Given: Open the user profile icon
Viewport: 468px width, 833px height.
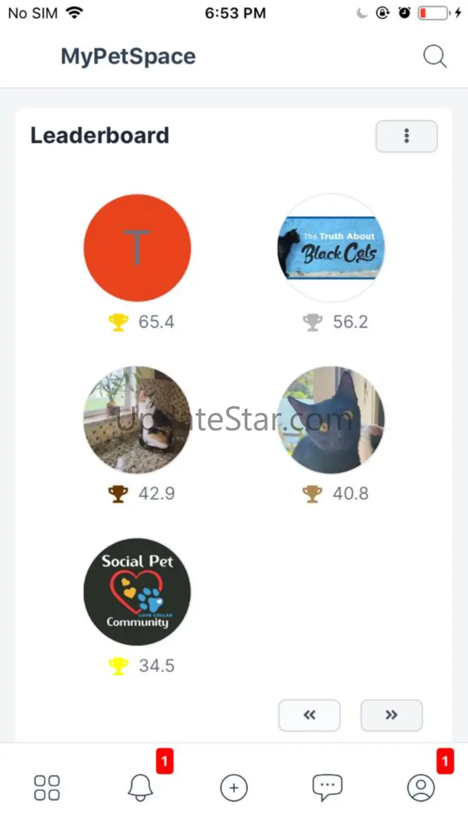Looking at the screenshot, I should point(421,787).
